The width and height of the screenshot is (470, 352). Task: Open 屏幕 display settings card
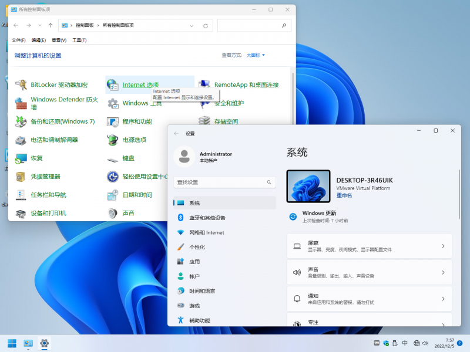coord(370,246)
